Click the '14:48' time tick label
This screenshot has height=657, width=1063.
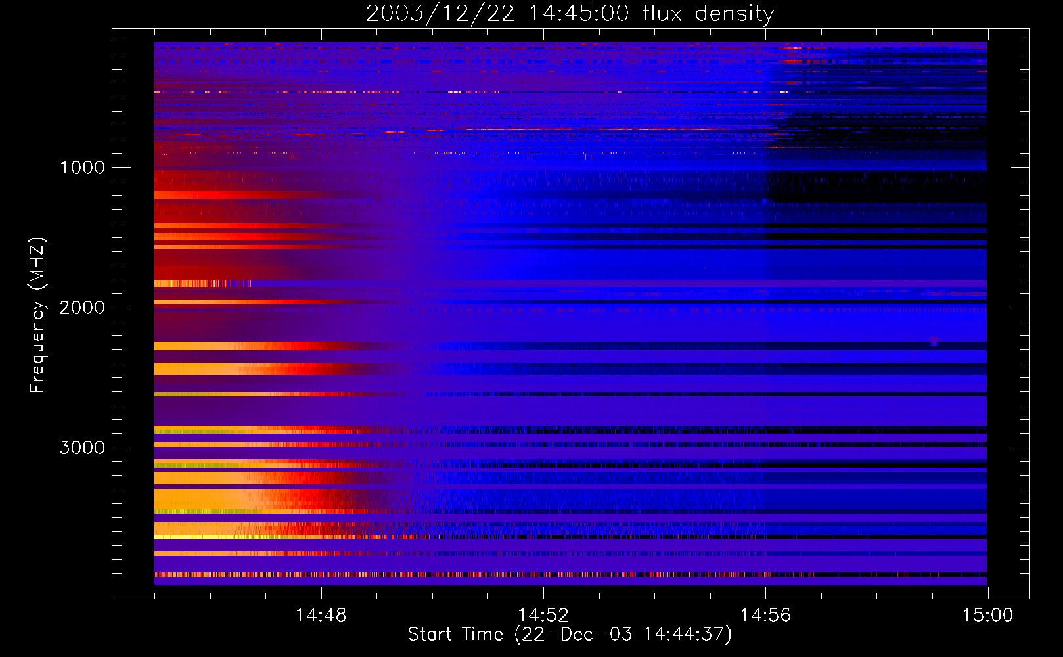321,616
